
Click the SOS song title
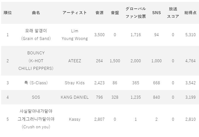coord(36,97)
